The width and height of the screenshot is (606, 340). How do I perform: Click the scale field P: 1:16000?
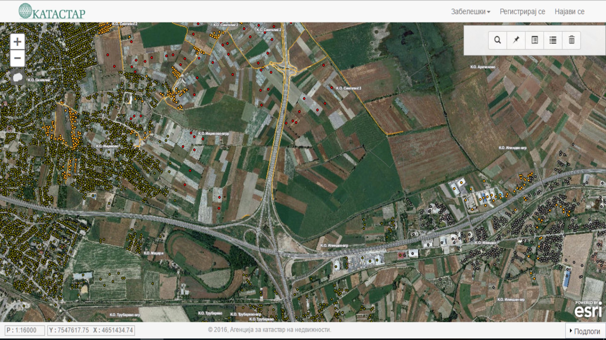click(x=25, y=330)
